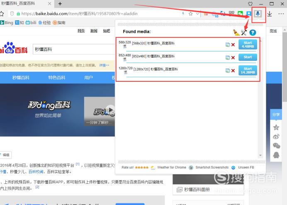
Task: Open citation reference [1]
Action: (78, 164)
